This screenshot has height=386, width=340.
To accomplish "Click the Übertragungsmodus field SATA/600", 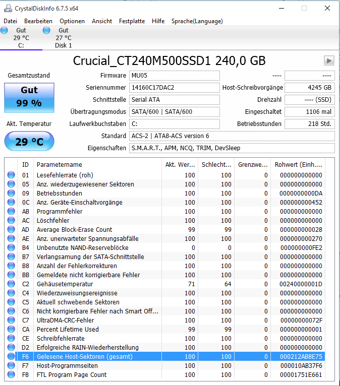I will point(175,112).
